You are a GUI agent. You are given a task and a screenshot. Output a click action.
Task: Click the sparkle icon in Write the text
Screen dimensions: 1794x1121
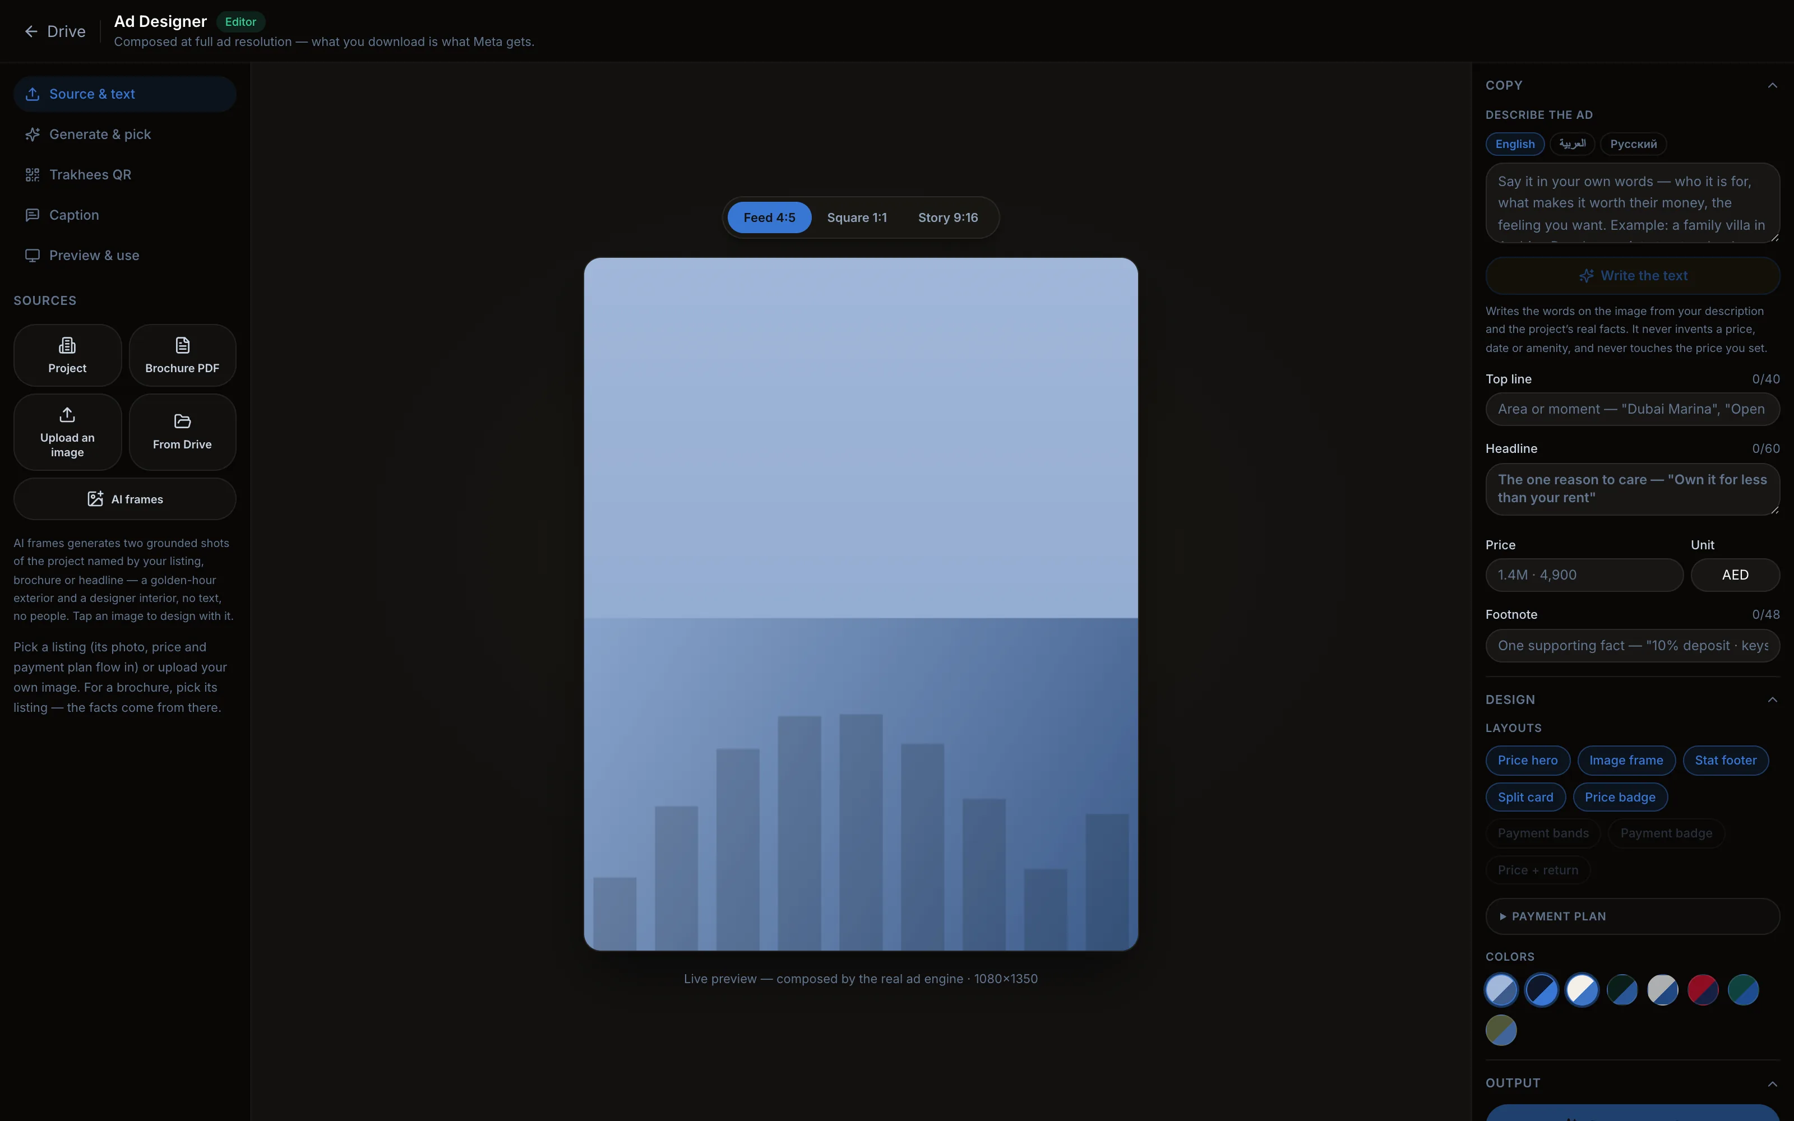1587,276
